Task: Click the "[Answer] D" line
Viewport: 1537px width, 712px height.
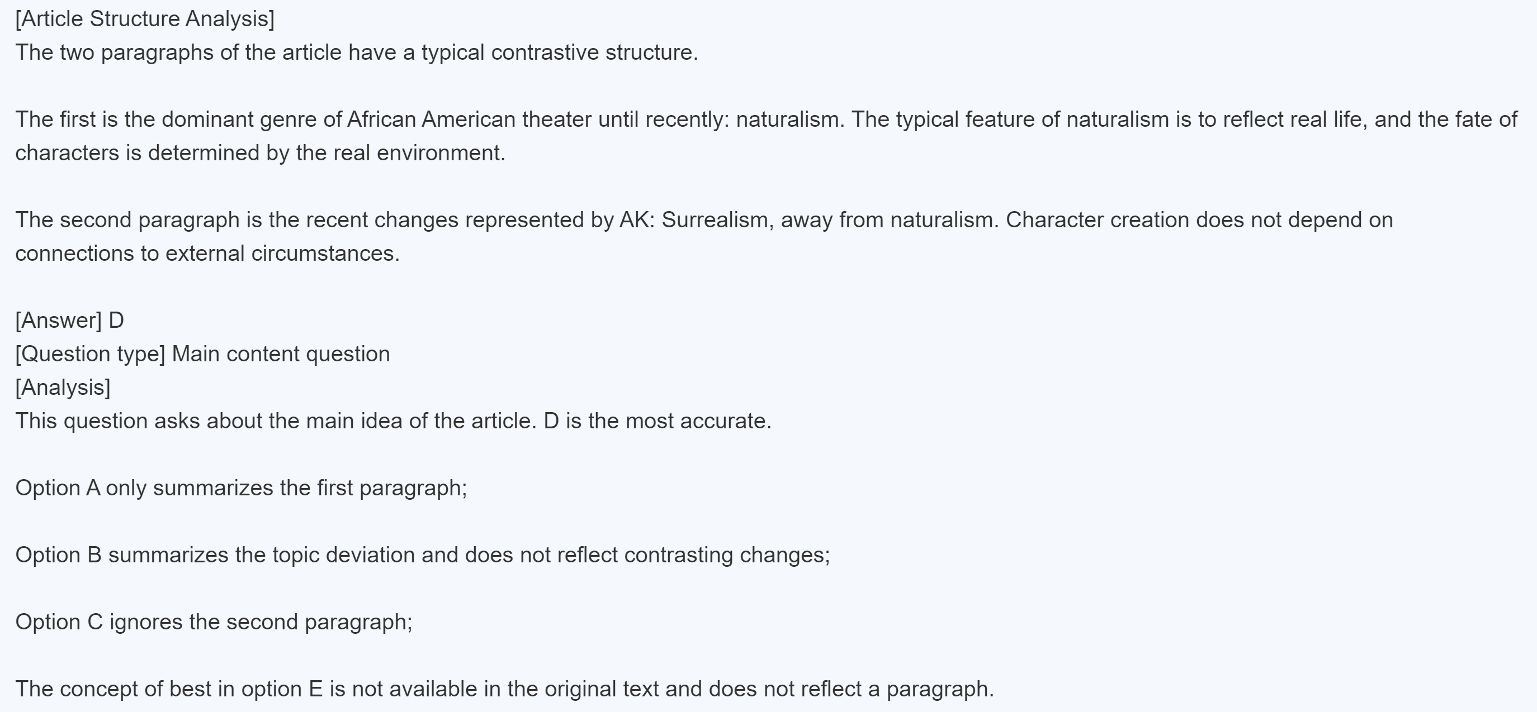Action: point(70,321)
